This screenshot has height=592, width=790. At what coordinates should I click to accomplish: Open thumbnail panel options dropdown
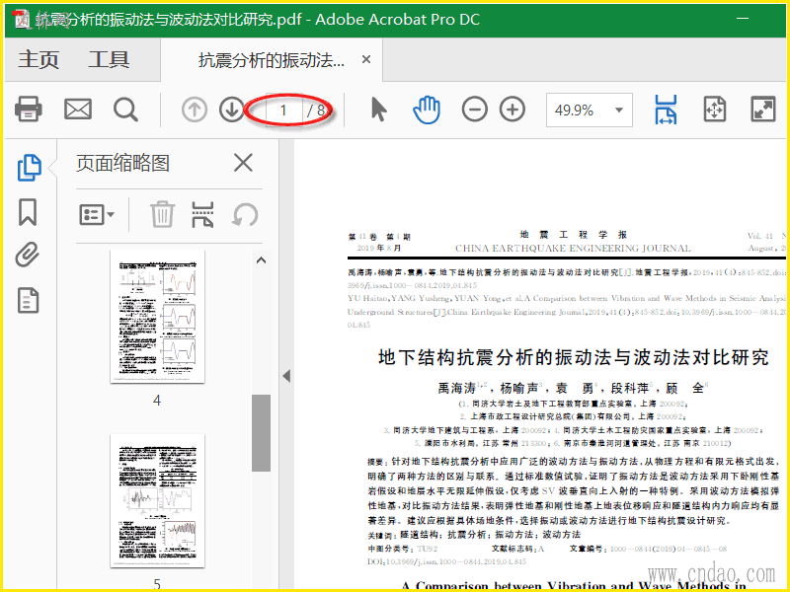pos(97,215)
